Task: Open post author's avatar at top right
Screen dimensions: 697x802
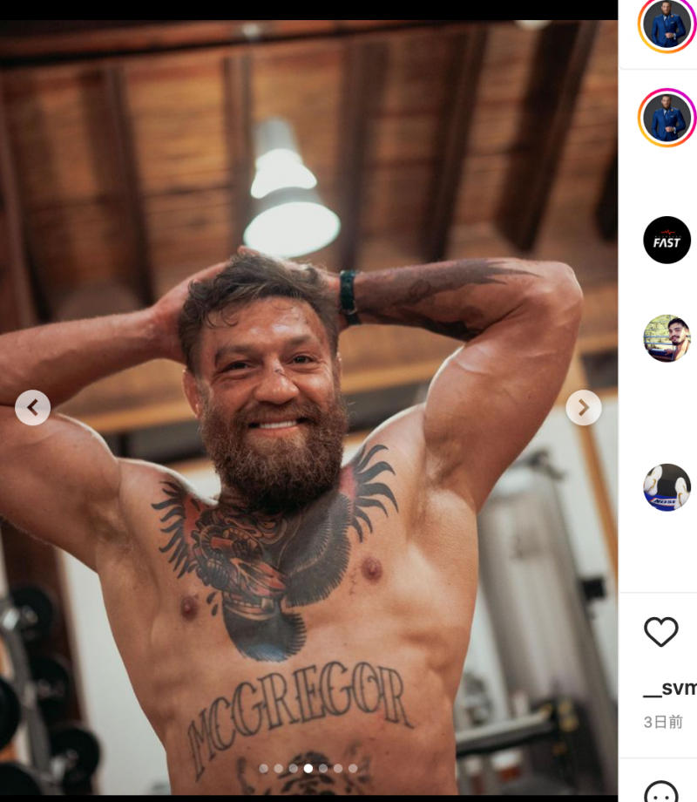Action: click(x=667, y=24)
